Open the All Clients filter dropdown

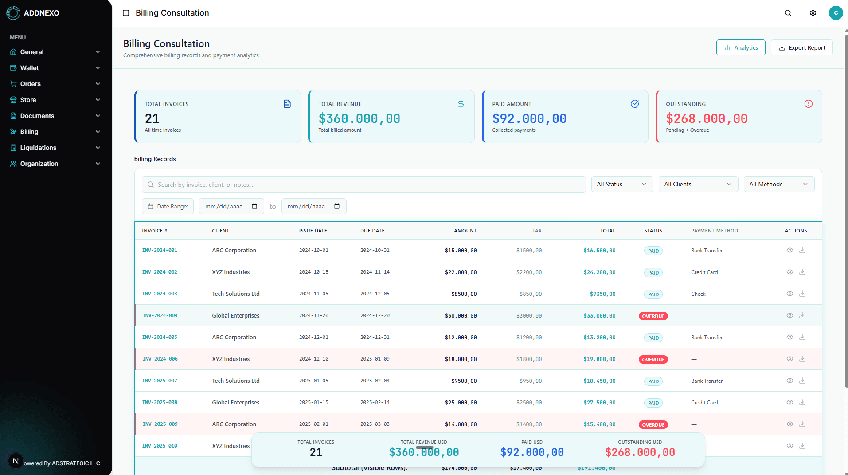point(698,184)
